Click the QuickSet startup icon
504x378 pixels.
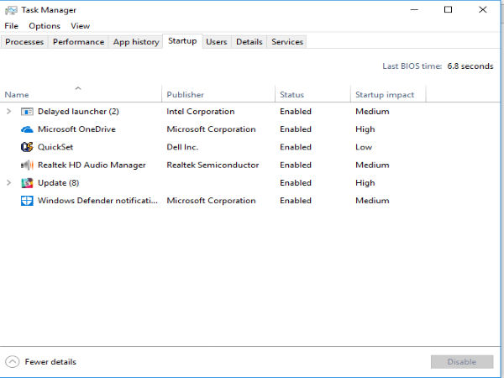(x=27, y=147)
